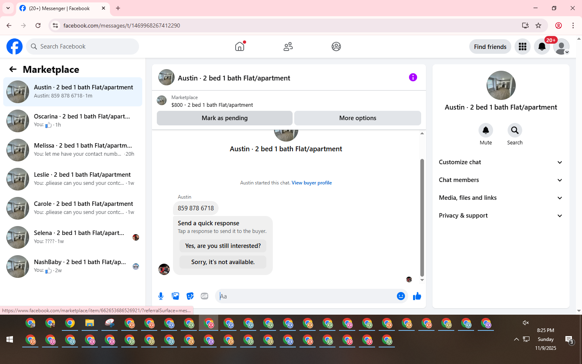The image size is (582, 364).
Task: Expand the Chat members section
Action: pyautogui.click(x=501, y=180)
